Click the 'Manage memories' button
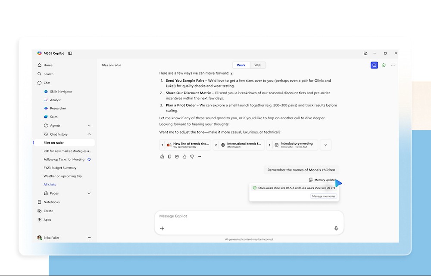This screenshot has height=276, width=431. tap(324, 196)
